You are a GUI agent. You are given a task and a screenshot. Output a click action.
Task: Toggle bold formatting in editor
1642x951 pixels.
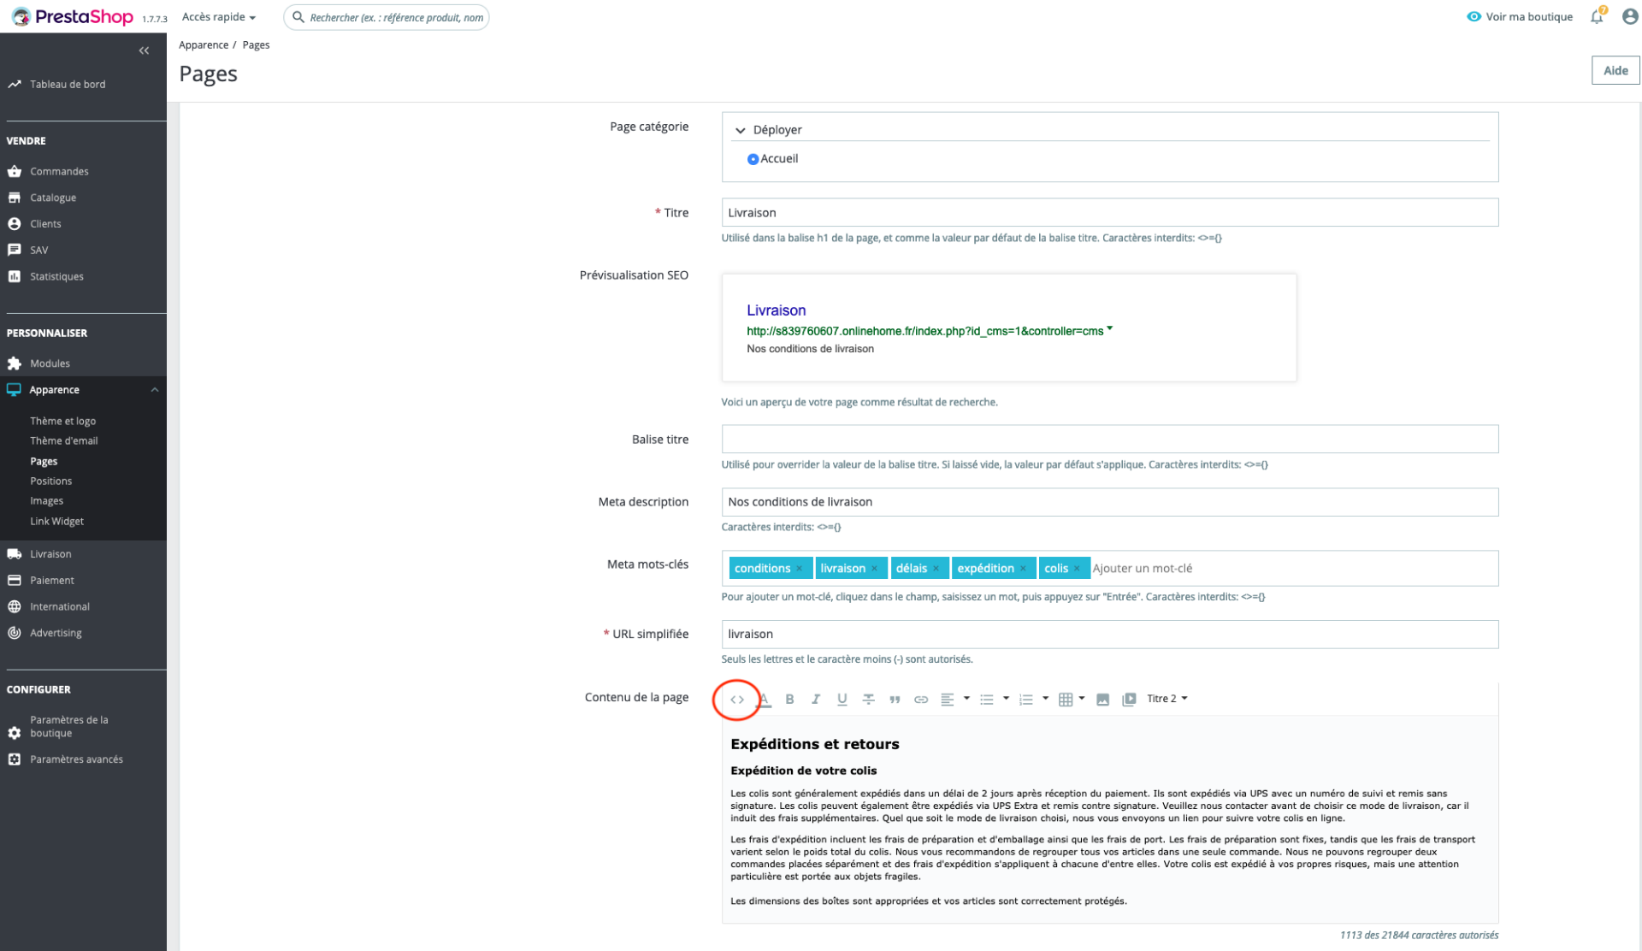(x=789, y=700)
